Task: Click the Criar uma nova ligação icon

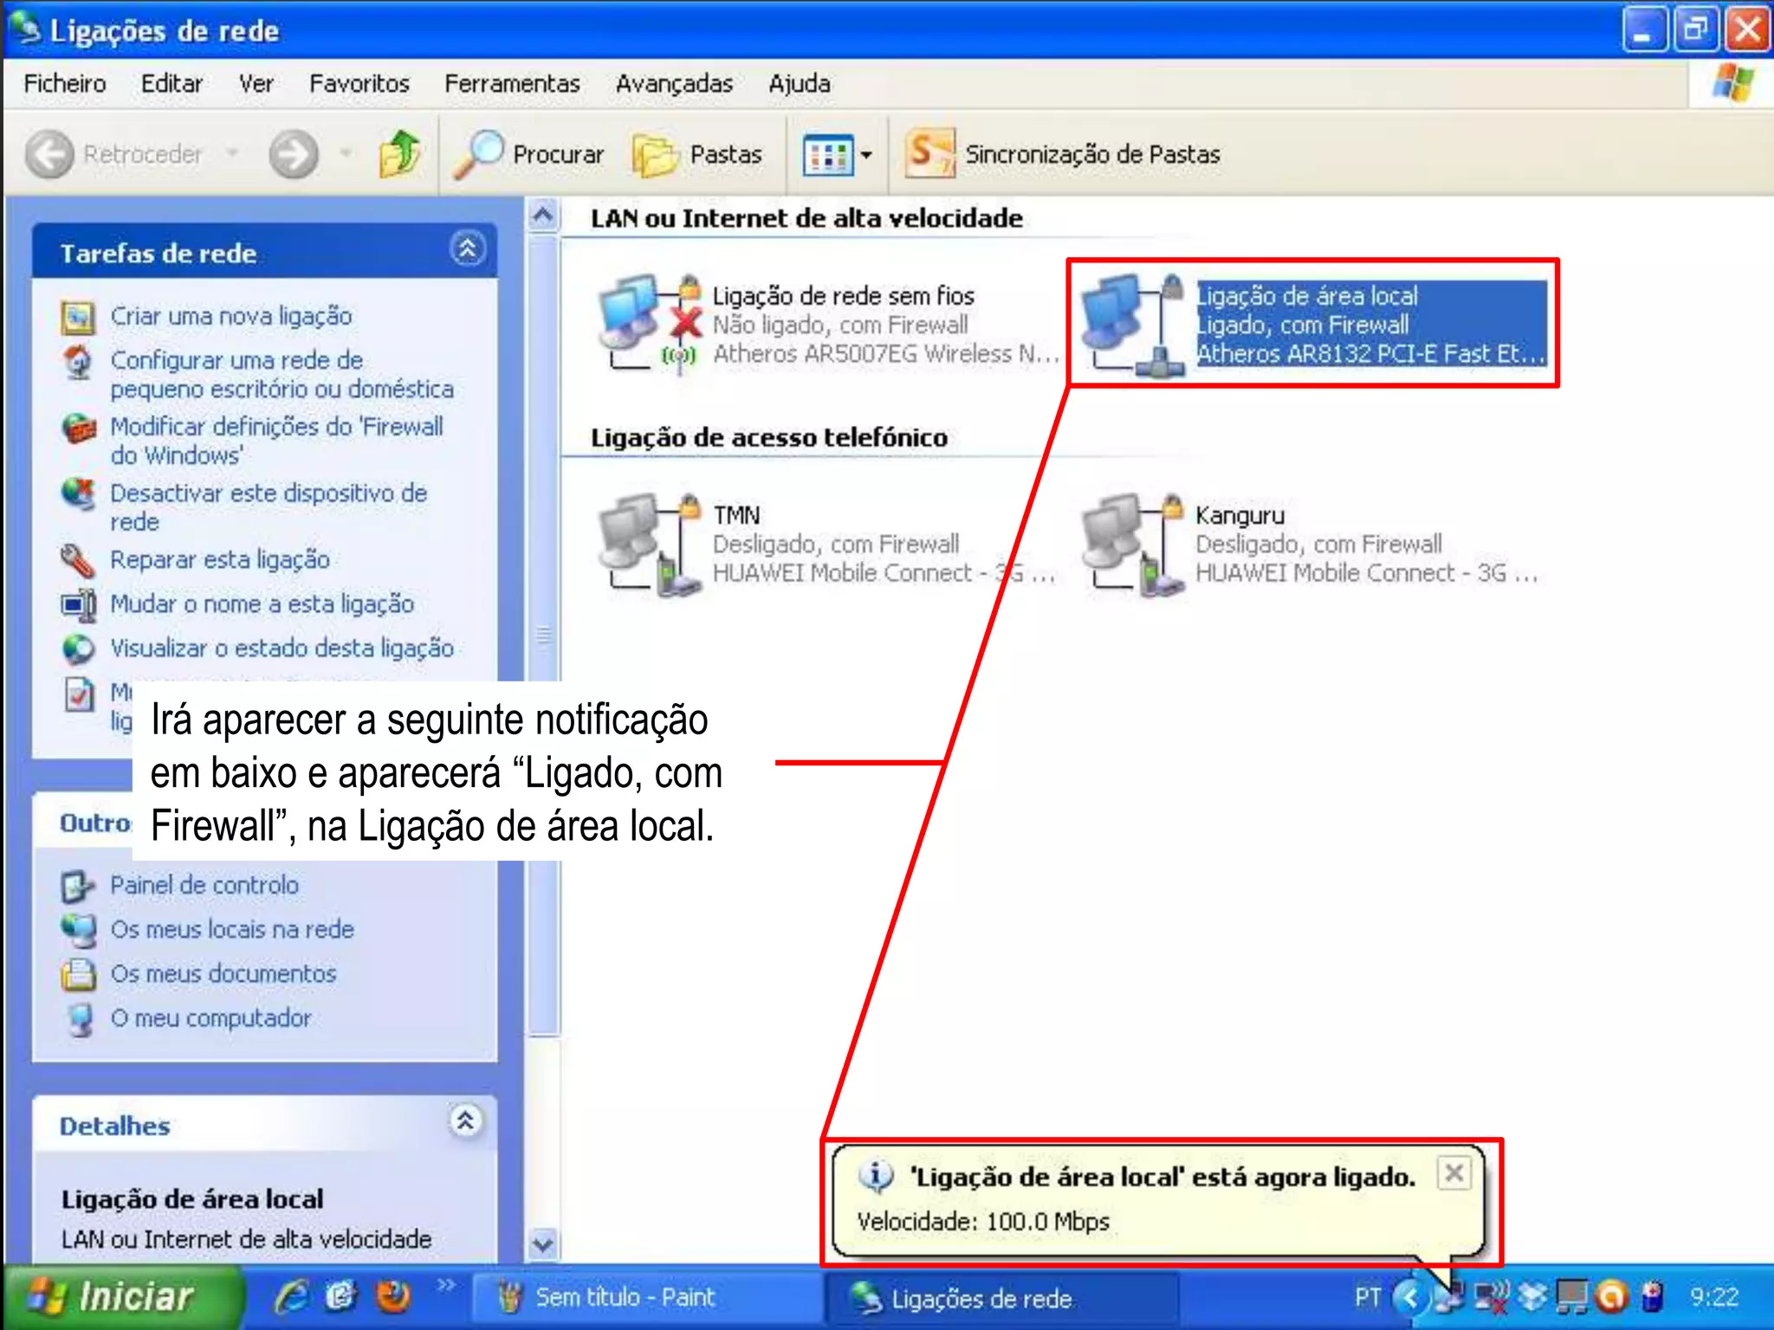Action: coord(78,318)
